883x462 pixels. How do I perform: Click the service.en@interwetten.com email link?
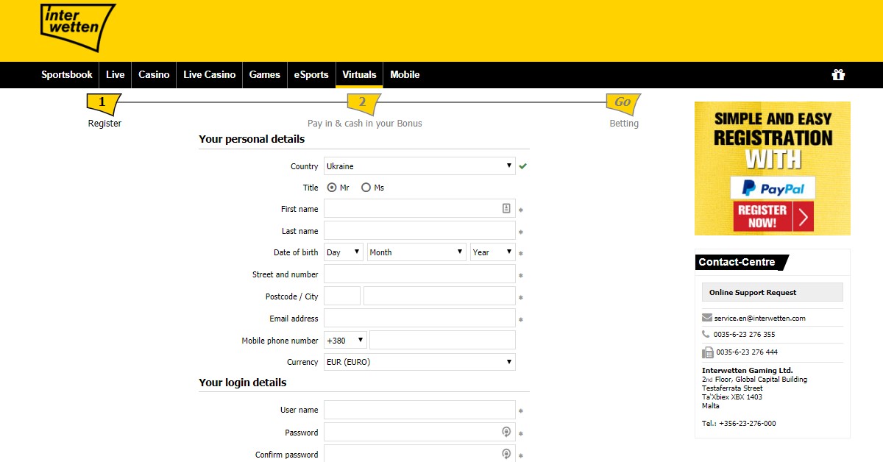click(x=759, y=319)
